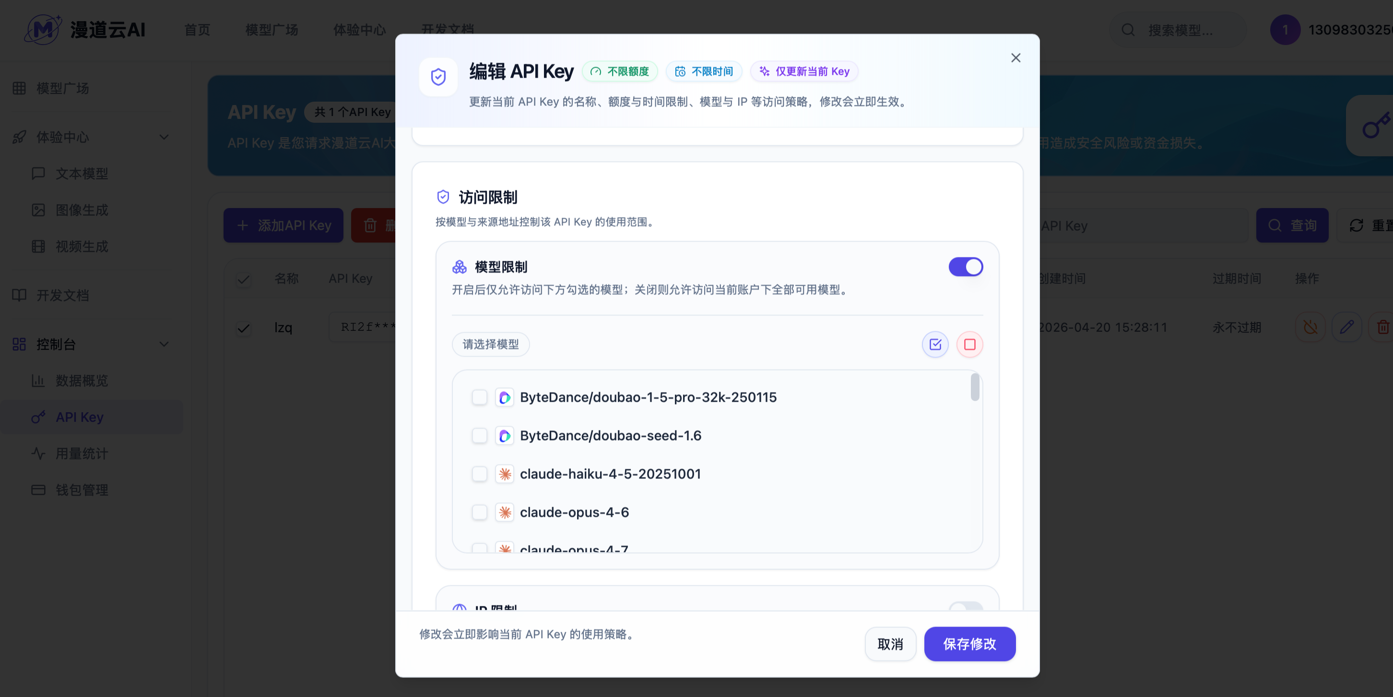Click the 不限时间 tag

(x=704, y=71)
